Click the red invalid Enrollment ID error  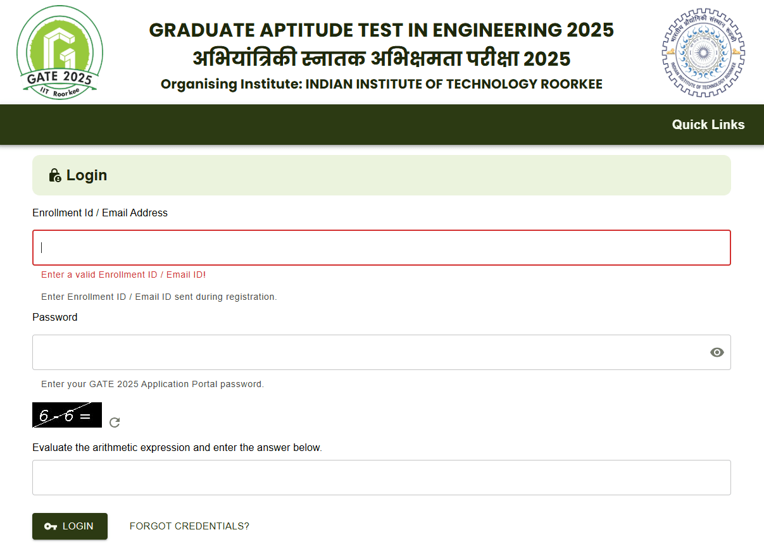coord(123,275)
